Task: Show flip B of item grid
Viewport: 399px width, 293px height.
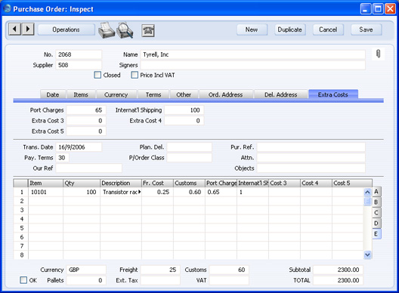Action: coord(376,202)
